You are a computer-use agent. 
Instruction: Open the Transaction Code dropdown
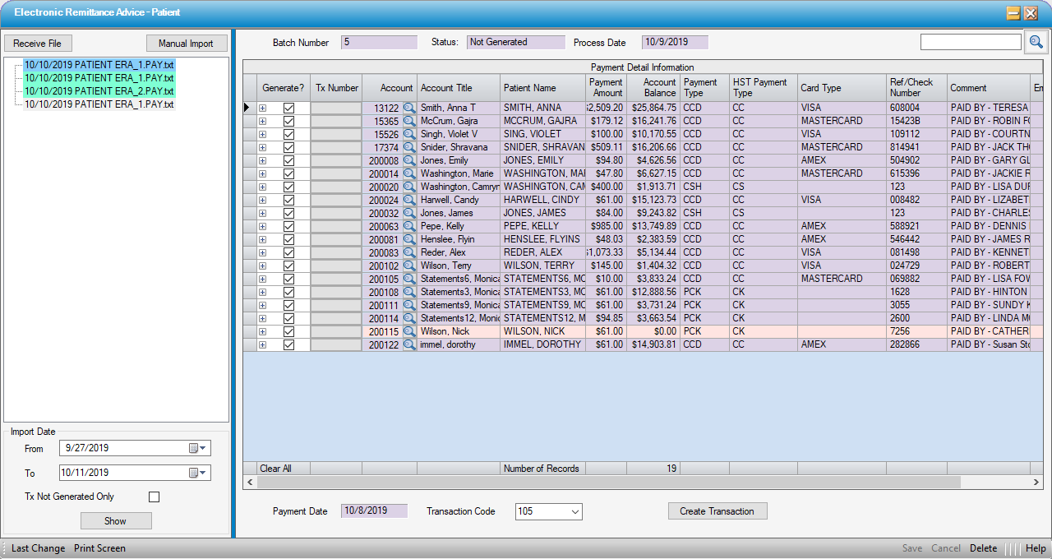pos(574,511)
